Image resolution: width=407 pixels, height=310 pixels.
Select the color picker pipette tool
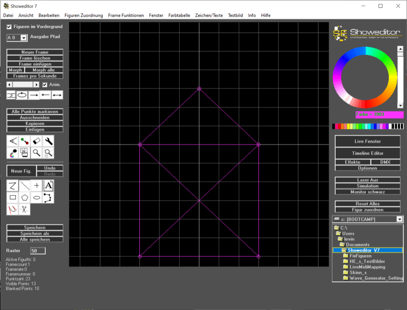click(x=13, y=152)
